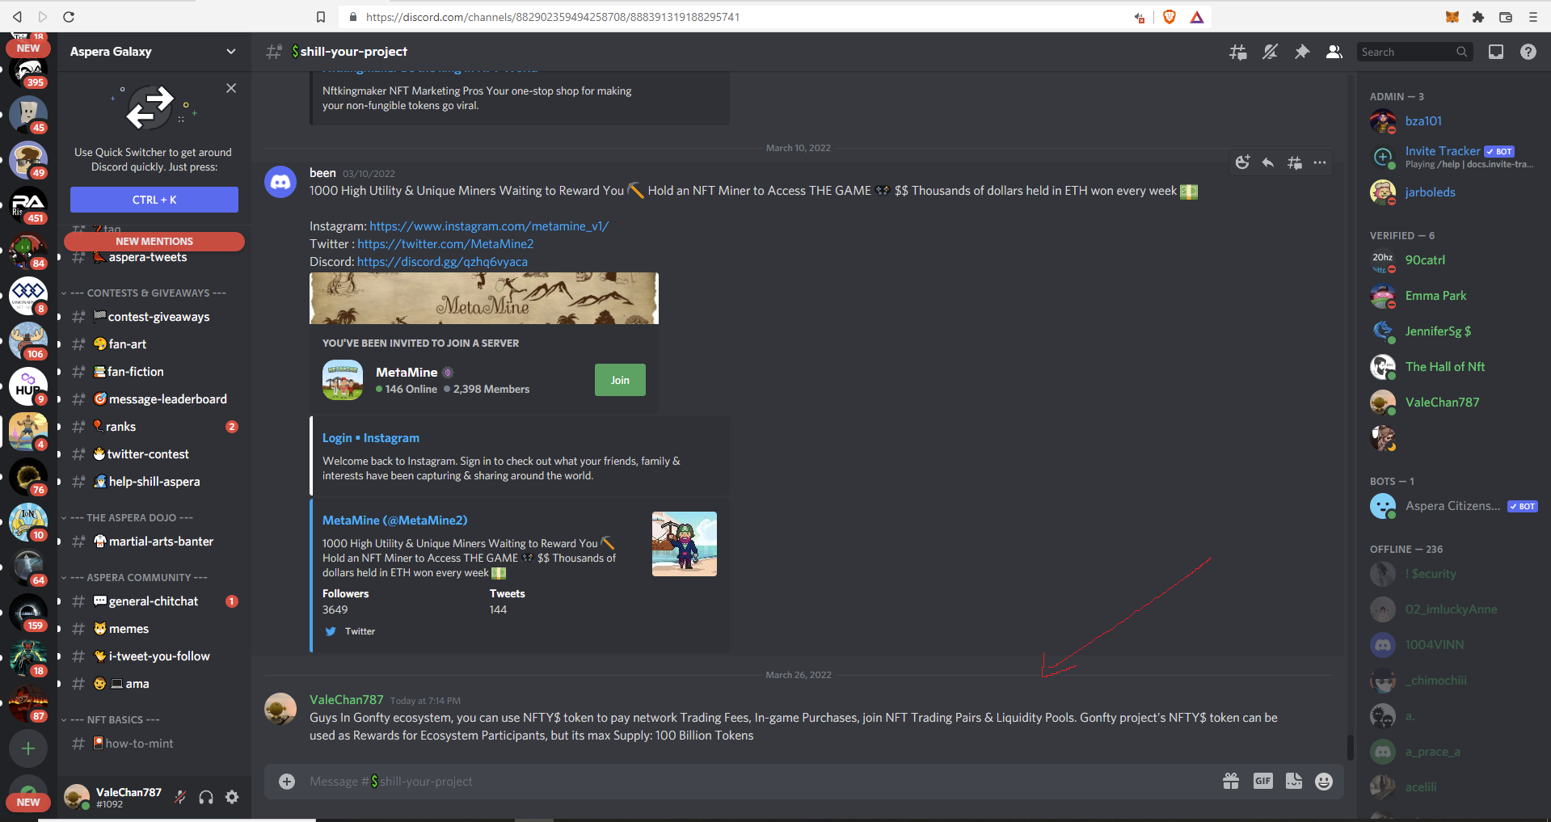
Task: Open the general-chitchat channel
Action: [154, 601]
